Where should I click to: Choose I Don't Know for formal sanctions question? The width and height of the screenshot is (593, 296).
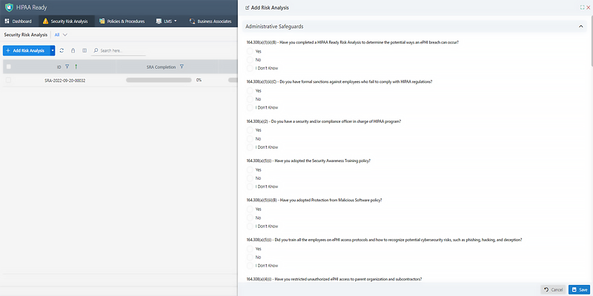point(250,107)
